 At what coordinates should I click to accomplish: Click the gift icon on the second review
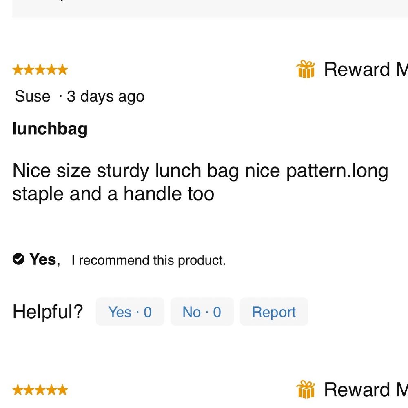[306, 390]
